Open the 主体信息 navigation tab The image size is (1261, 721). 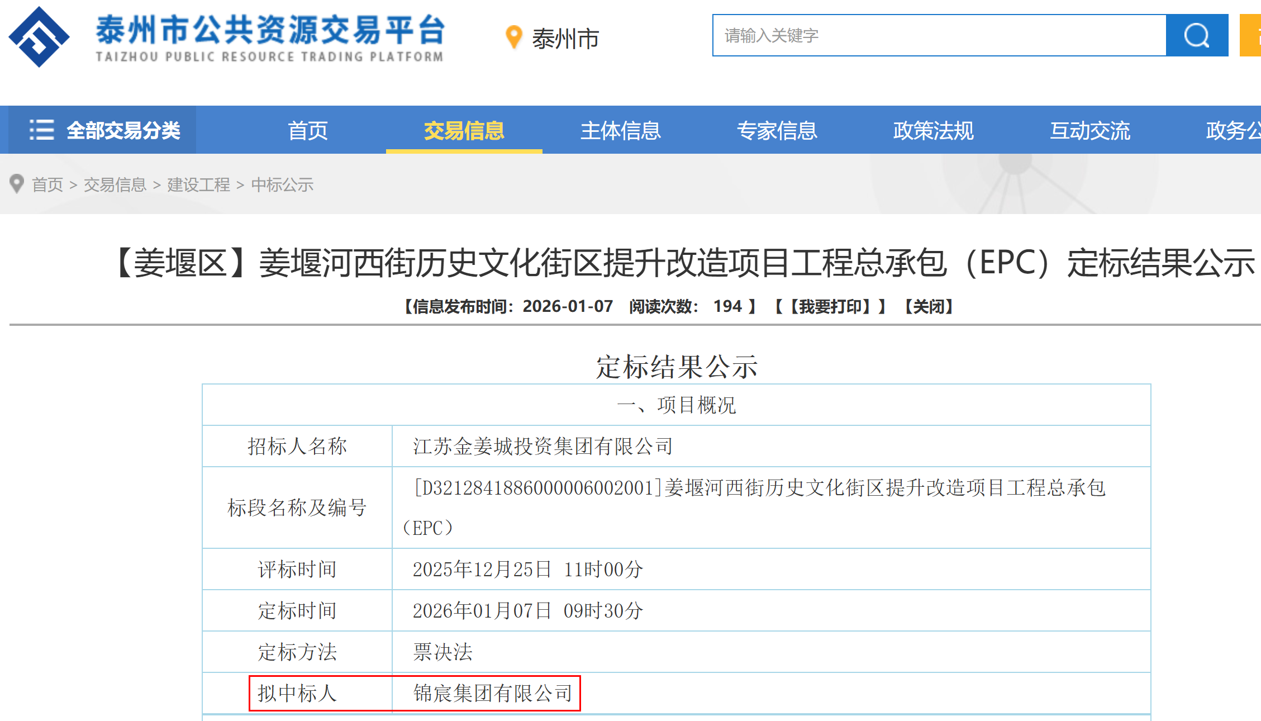click(x=621, y=130)
